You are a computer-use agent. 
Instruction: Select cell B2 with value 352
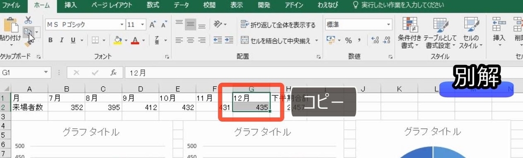click(x=66, y=108)
